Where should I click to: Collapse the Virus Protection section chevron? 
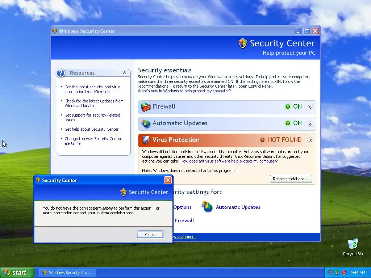click(310, 140)
